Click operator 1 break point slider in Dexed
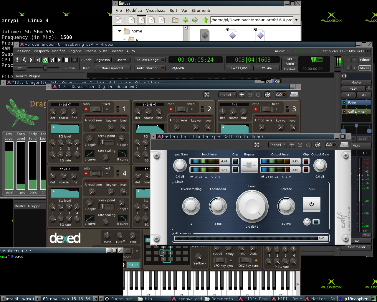The image size is (377, 302). click(106, 142)
